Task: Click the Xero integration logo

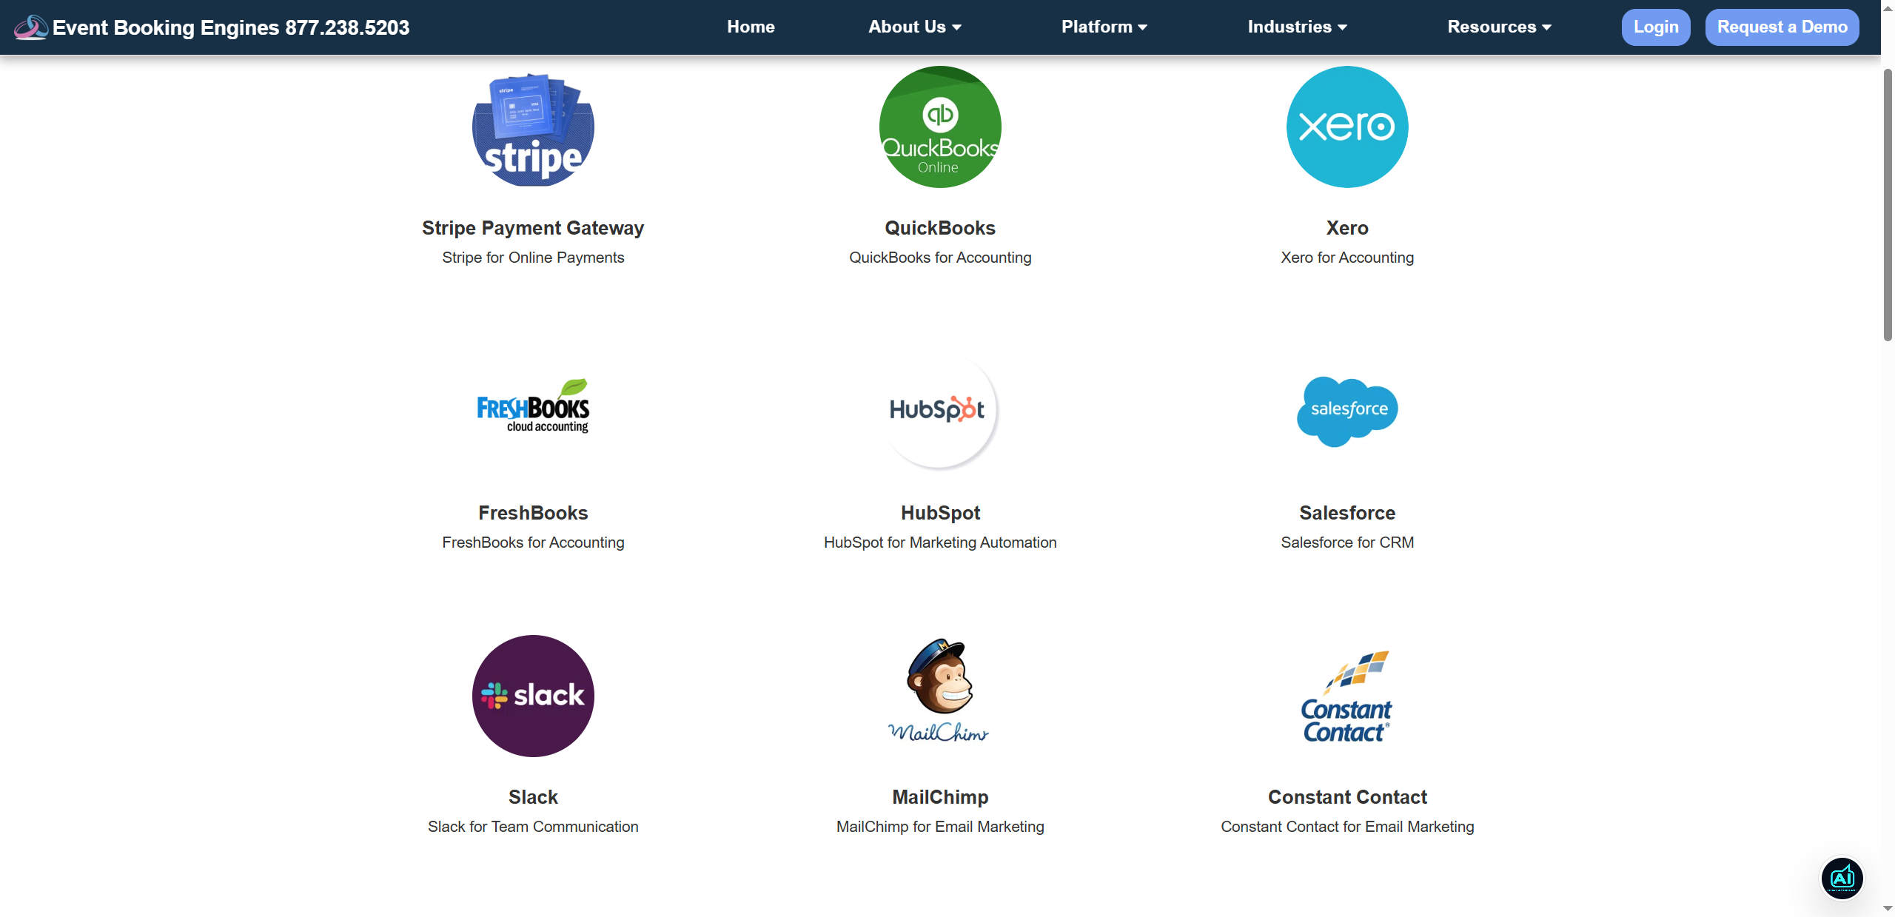Action: coord(1347,127)
